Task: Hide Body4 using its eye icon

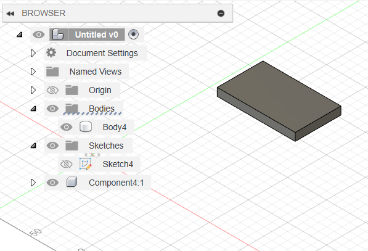Action: pyautogui.click(x=67, y=127)
